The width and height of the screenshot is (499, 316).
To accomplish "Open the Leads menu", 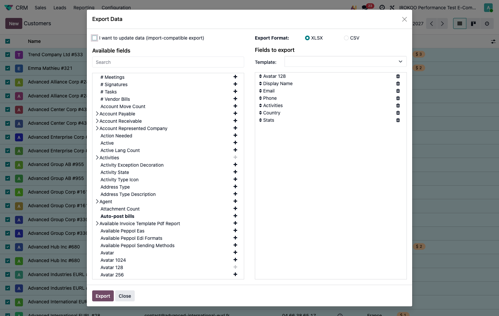I will click(x=60, y=8).
